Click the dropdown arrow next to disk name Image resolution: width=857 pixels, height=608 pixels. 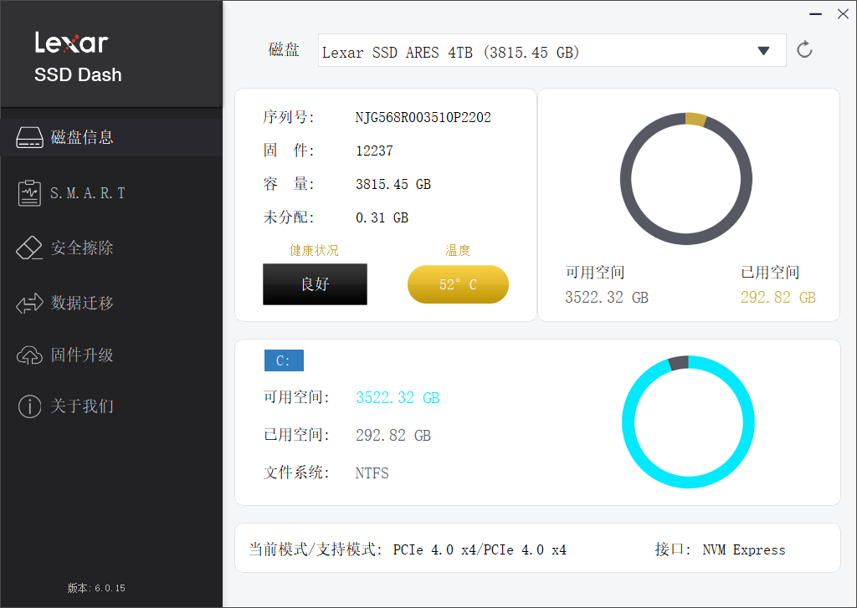tap(763, 50)
